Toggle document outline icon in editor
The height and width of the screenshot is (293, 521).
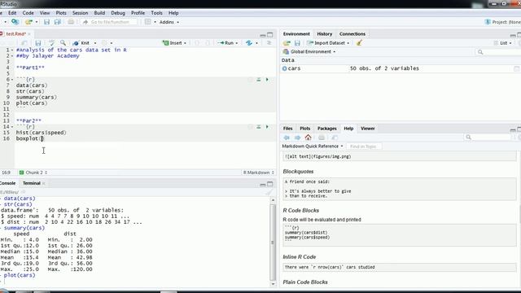[x=269, y=43]
